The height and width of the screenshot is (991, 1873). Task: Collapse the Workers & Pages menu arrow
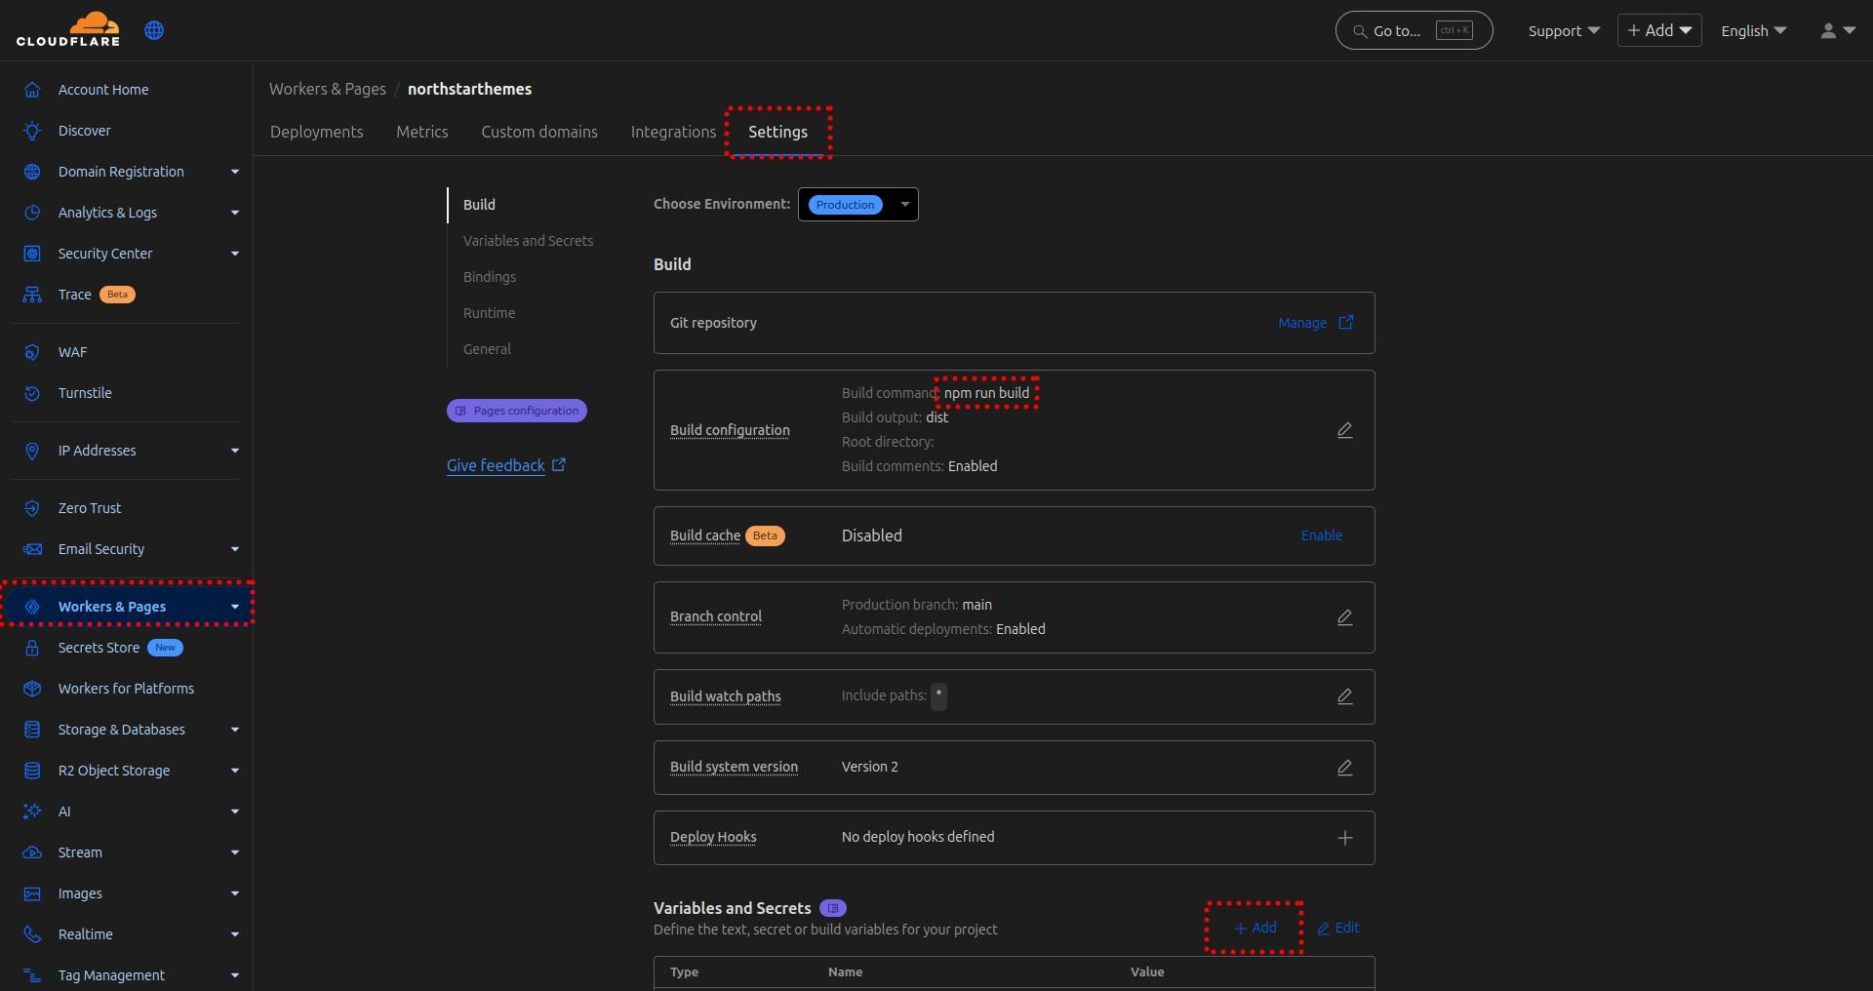pos(235,607)
